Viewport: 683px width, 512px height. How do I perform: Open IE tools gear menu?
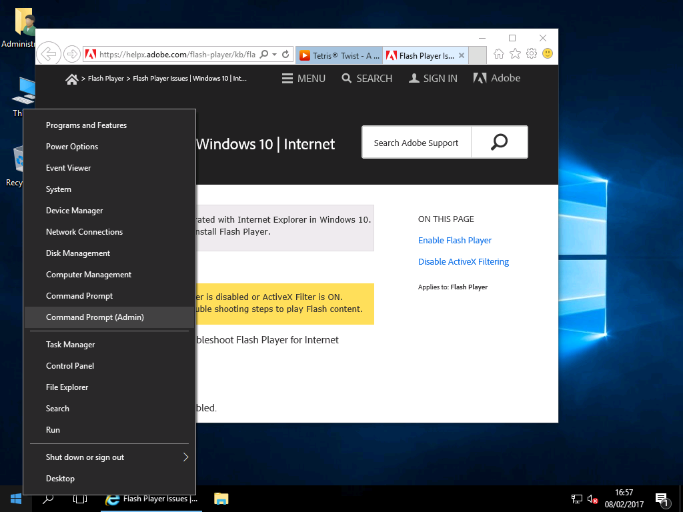coord(532,53)
